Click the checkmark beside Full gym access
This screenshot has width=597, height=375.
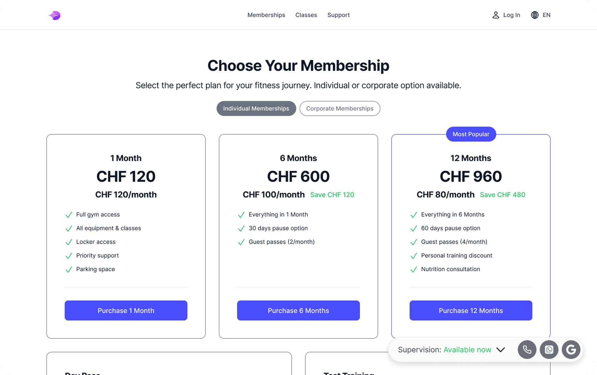coord(69,215)
